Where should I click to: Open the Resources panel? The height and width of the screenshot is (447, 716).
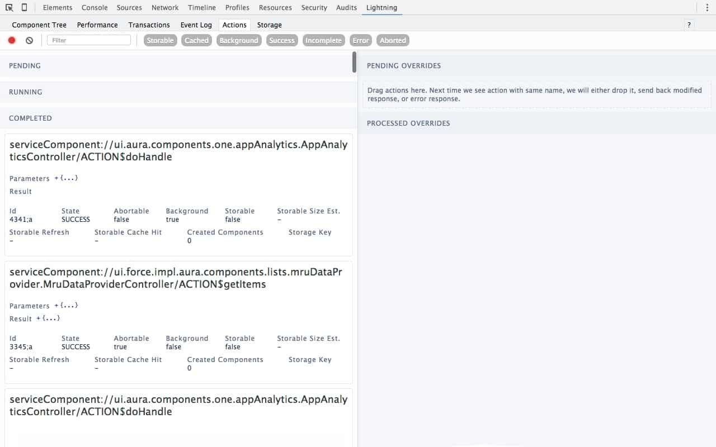pyautogui.click(x=275, y=8)
